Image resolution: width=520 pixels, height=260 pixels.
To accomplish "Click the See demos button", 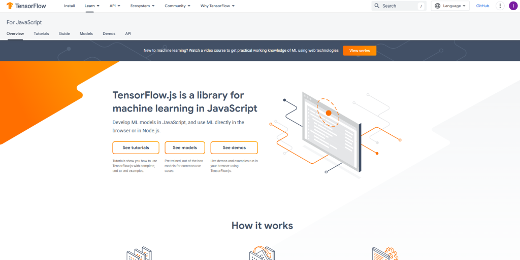I will point(234,147).
